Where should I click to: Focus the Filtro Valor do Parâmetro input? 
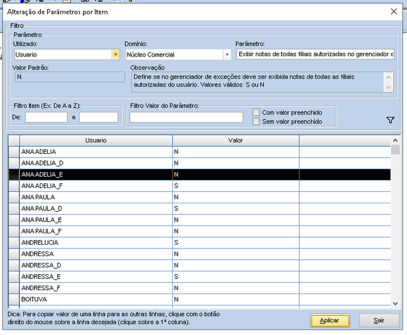click(x=186, y=117)
